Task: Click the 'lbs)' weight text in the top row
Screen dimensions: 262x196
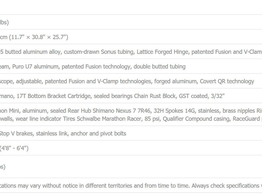Action: [x=5, y=22]
